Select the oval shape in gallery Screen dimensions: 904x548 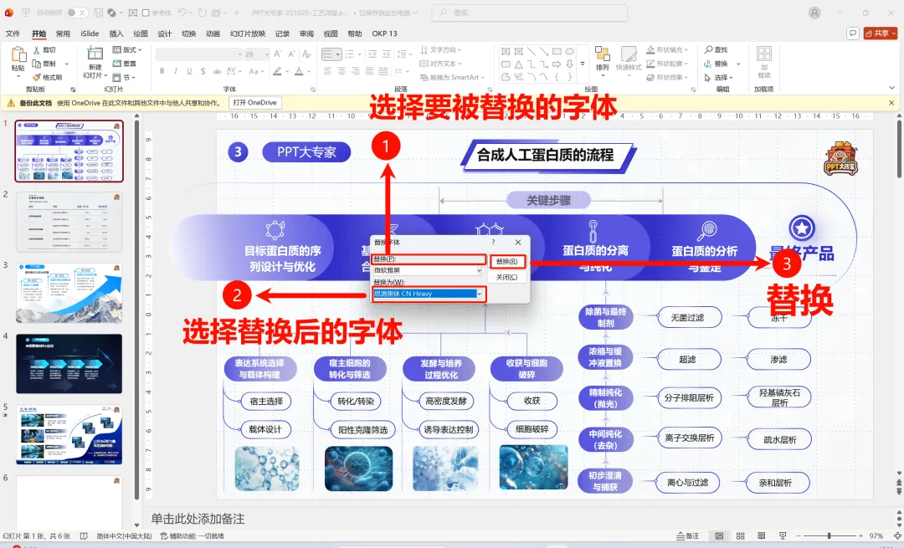570,51
